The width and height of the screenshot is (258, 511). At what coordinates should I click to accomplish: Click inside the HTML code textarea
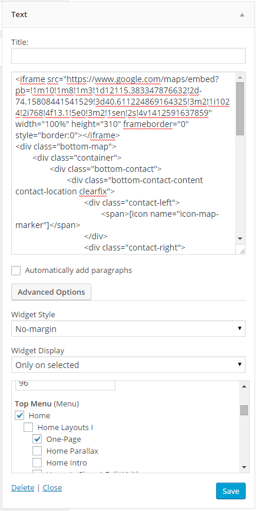tap(124, 163)
